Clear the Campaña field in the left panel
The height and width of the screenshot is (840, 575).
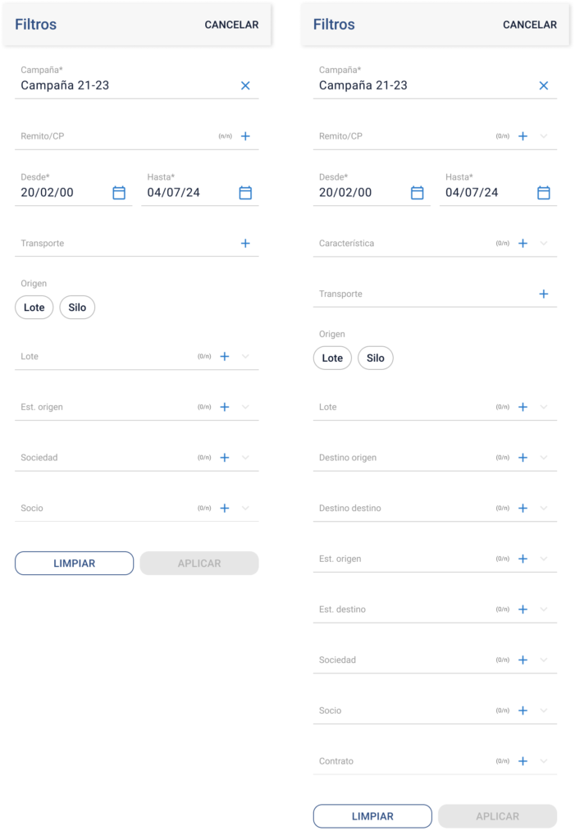(x=245, y=85)
